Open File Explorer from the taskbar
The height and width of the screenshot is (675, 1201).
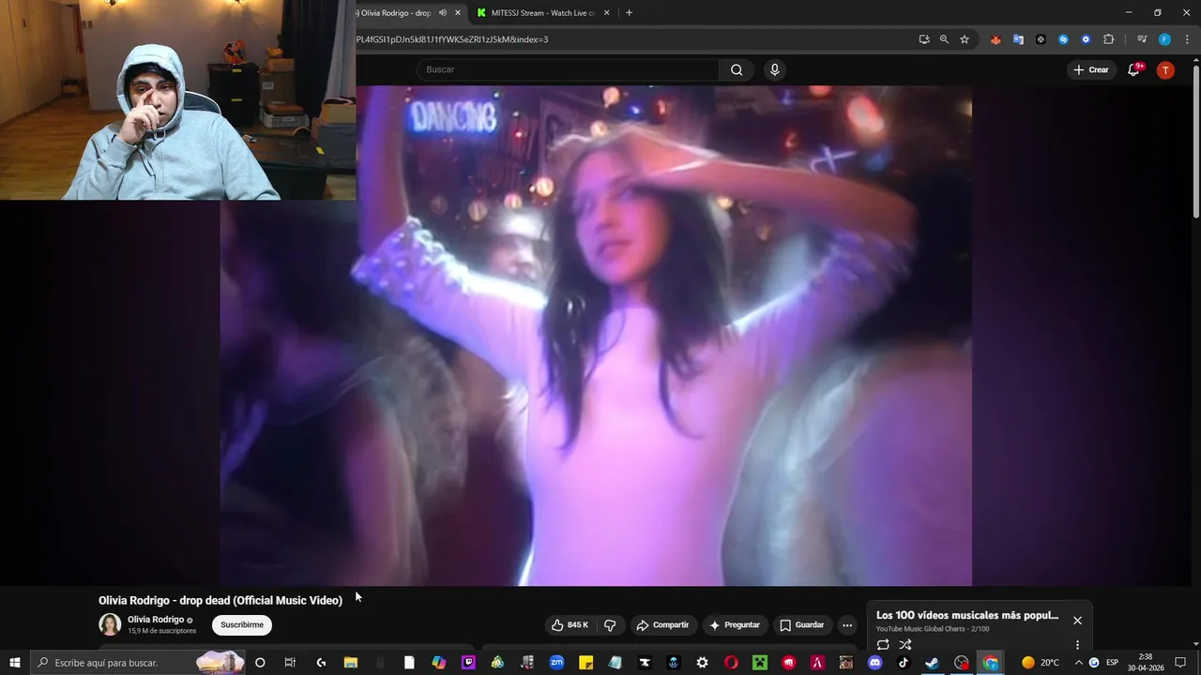coord(350,663)
